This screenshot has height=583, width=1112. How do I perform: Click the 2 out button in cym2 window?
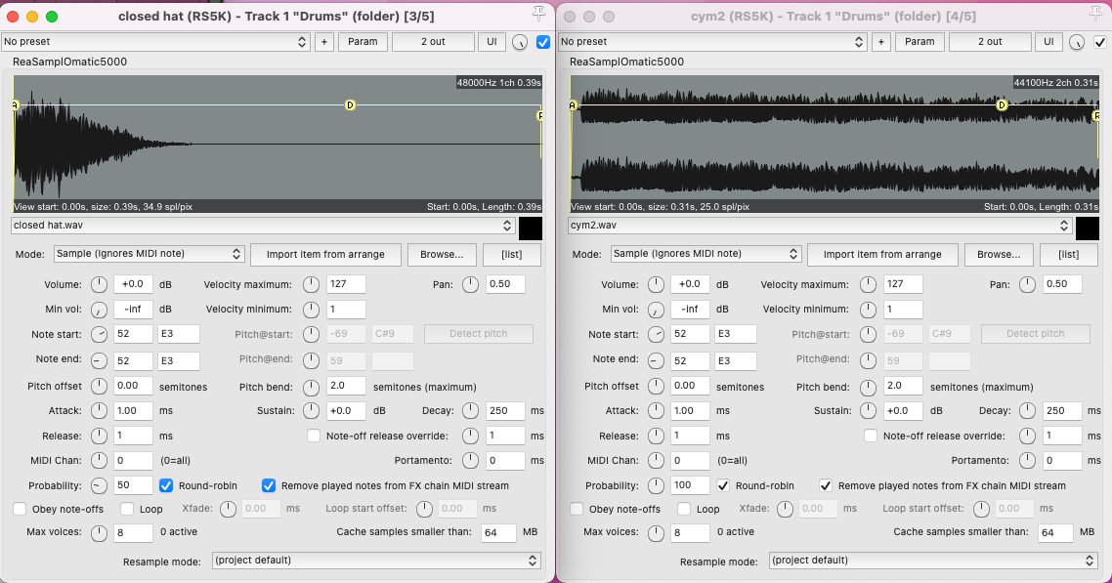pos(989,42)
